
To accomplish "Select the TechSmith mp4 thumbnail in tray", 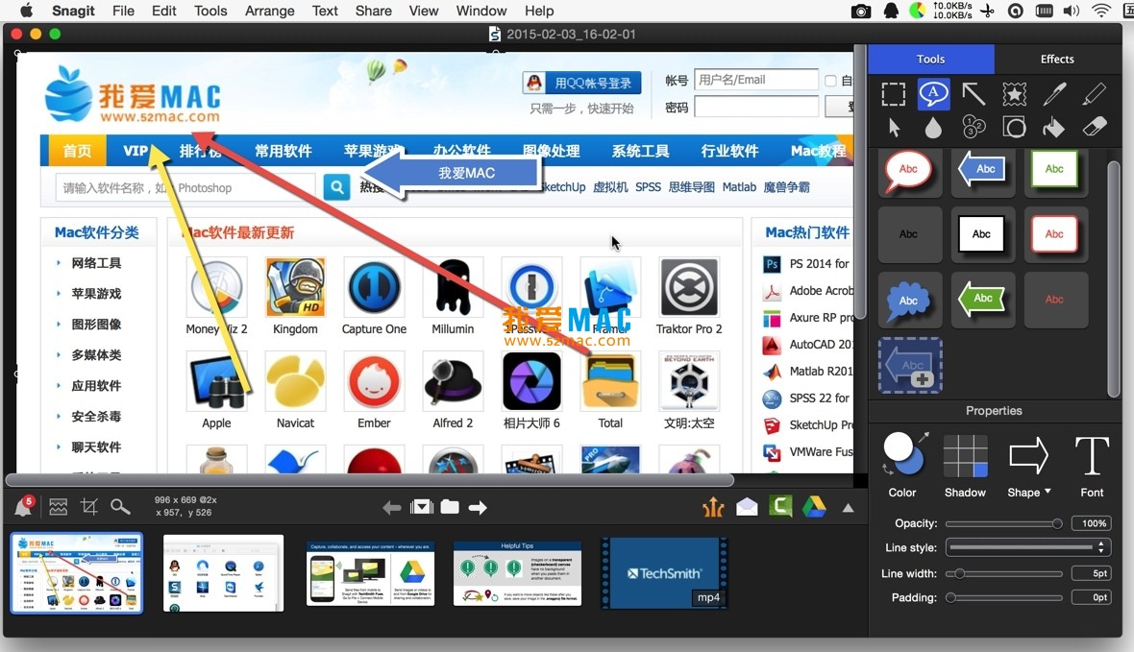I will [665, 573].
